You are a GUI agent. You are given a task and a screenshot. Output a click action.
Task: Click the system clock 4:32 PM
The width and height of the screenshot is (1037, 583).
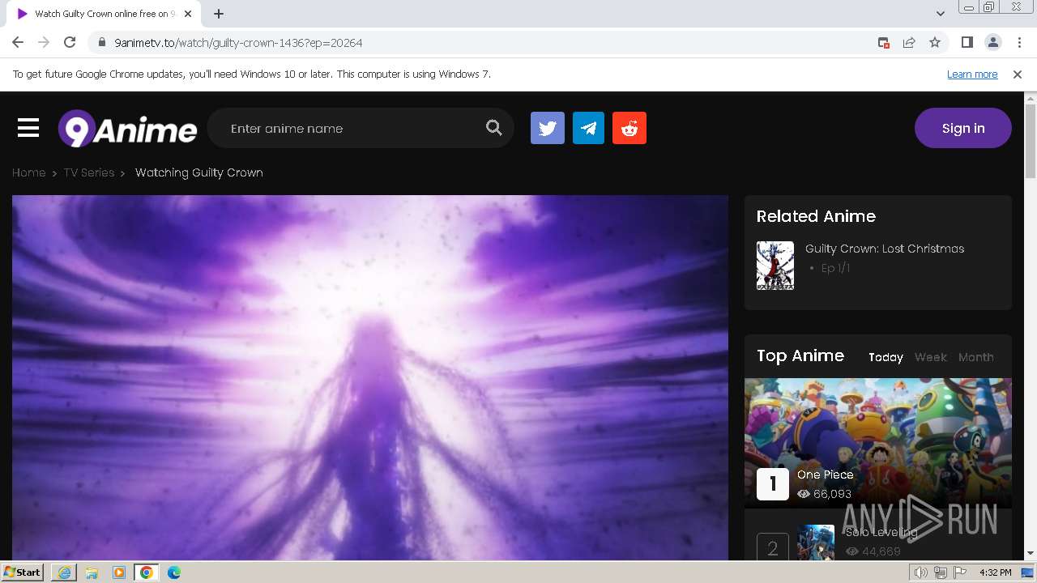pyautogui.click(x=996, y=572)
